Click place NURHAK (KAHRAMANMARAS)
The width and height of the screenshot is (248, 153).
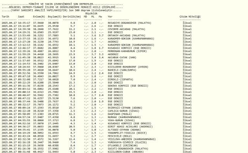(124, 117)
